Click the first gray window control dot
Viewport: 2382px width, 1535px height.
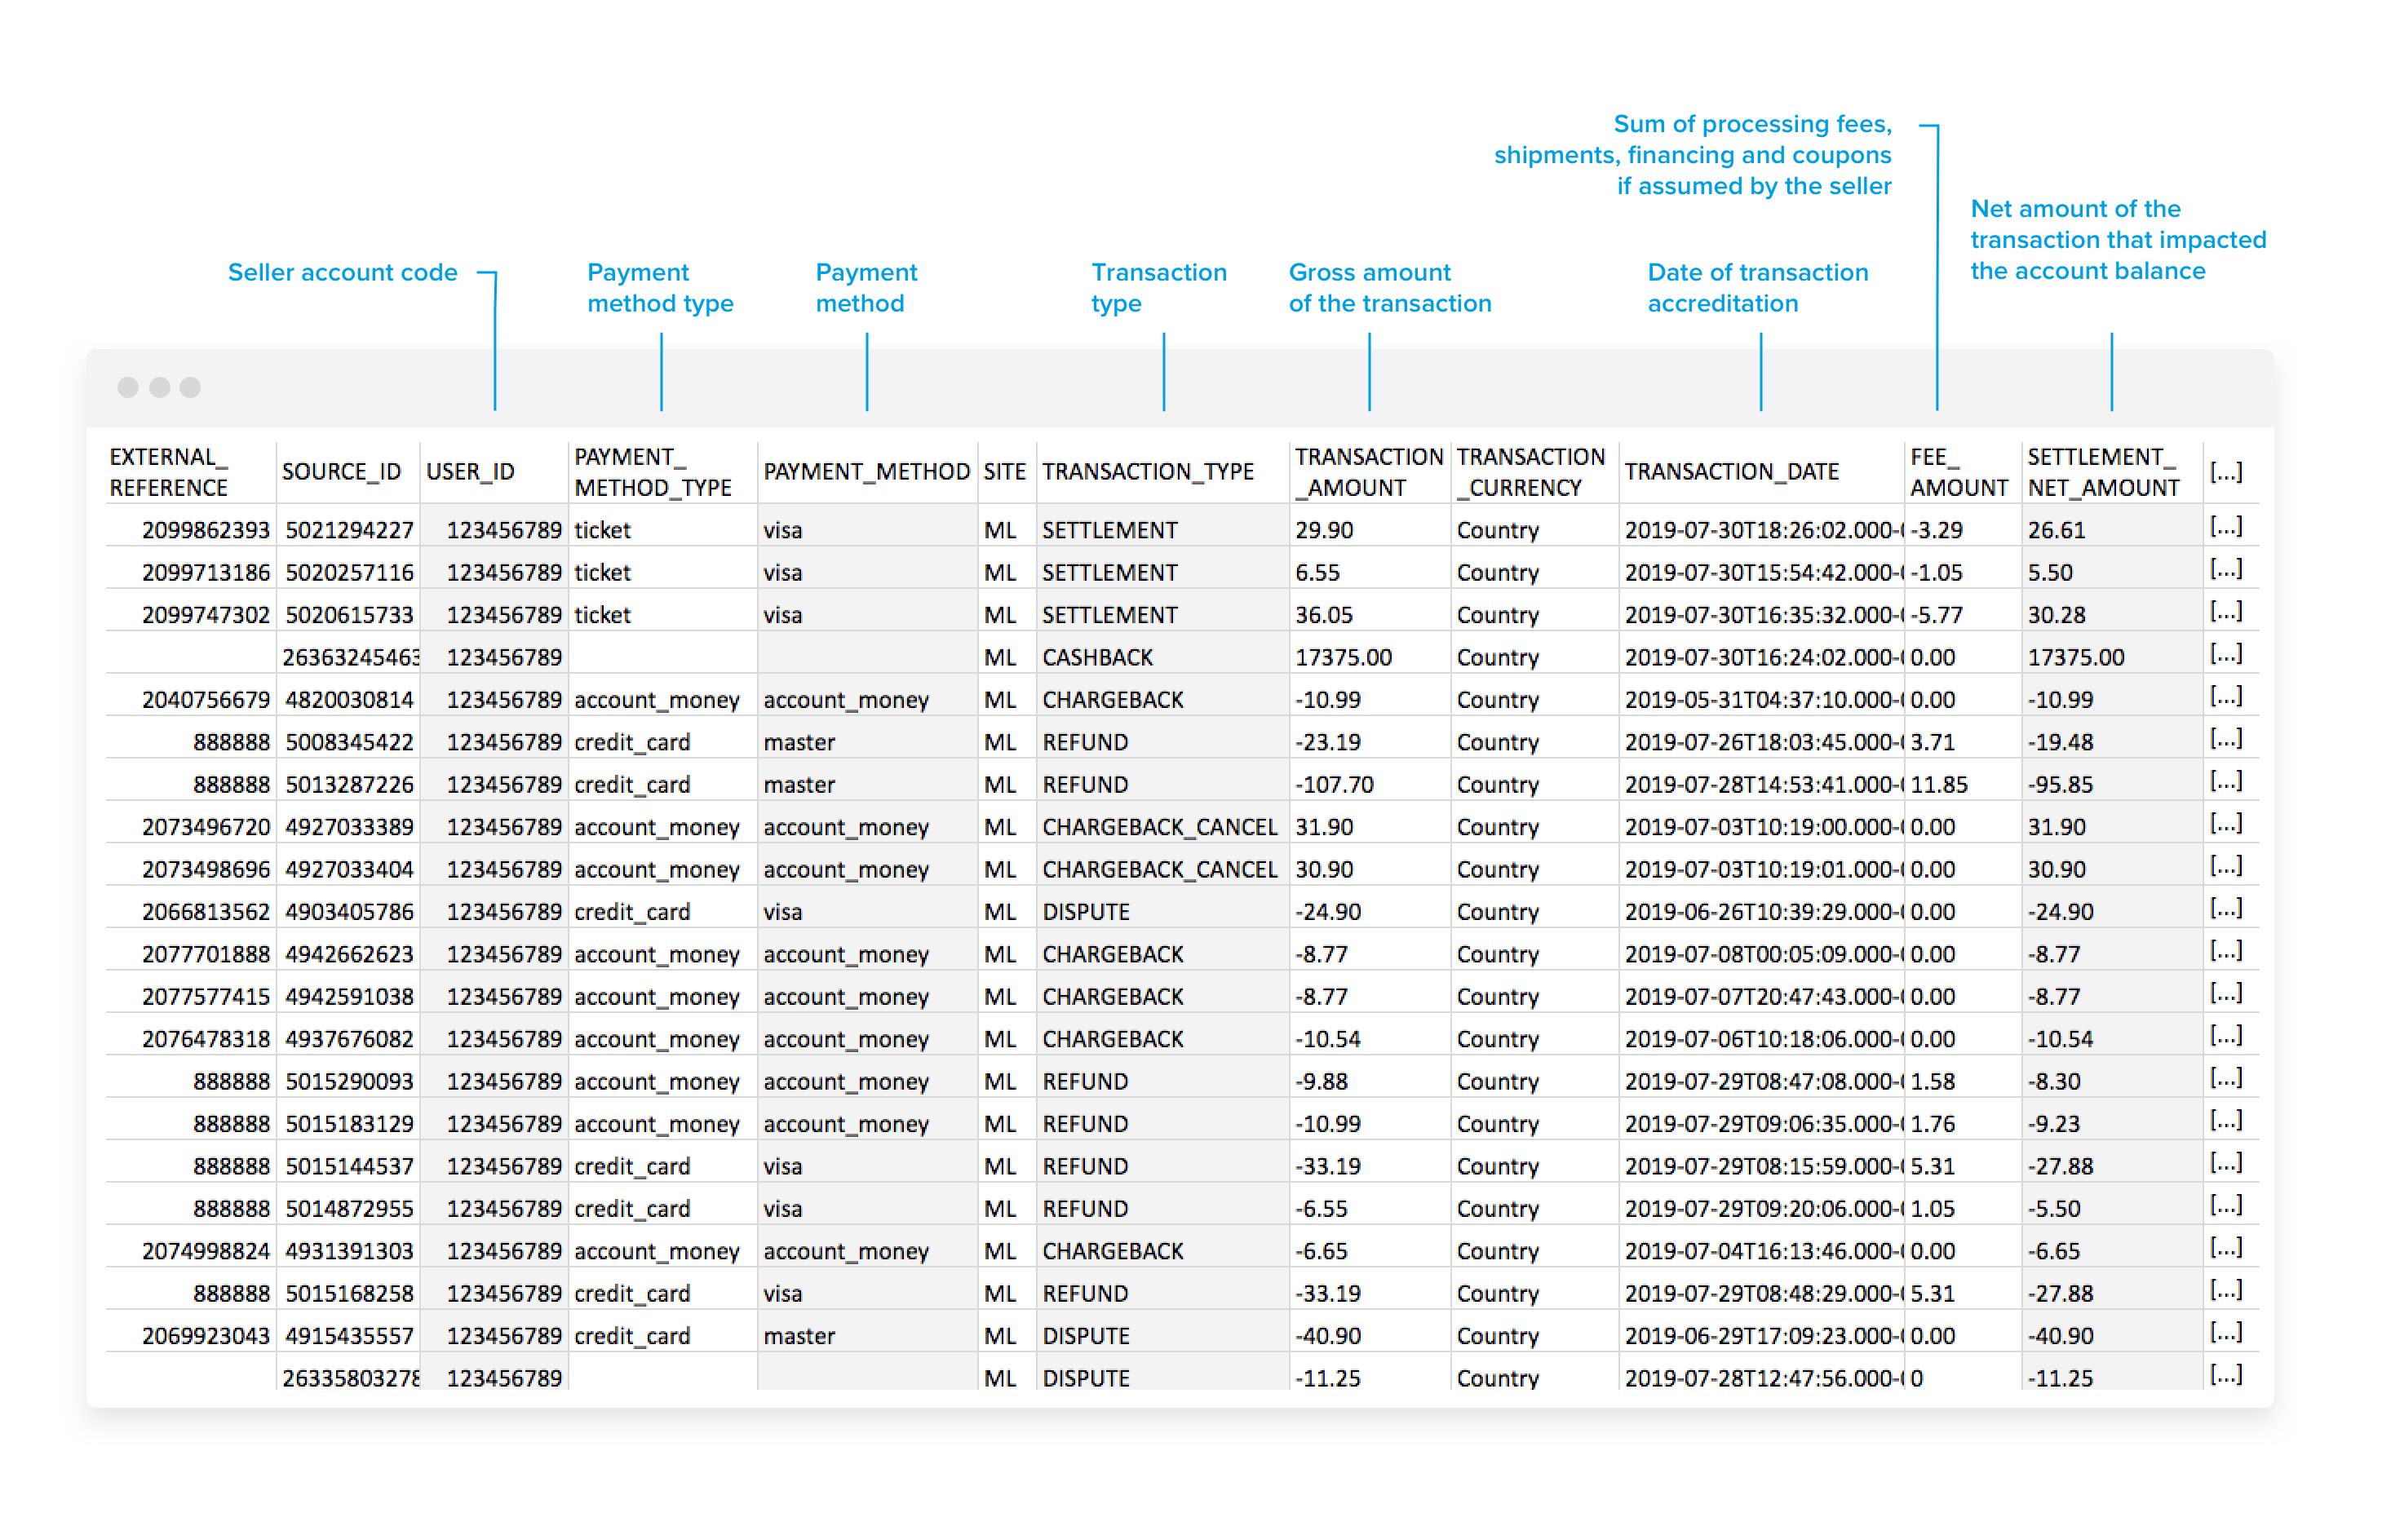click(x=127, y=387)
